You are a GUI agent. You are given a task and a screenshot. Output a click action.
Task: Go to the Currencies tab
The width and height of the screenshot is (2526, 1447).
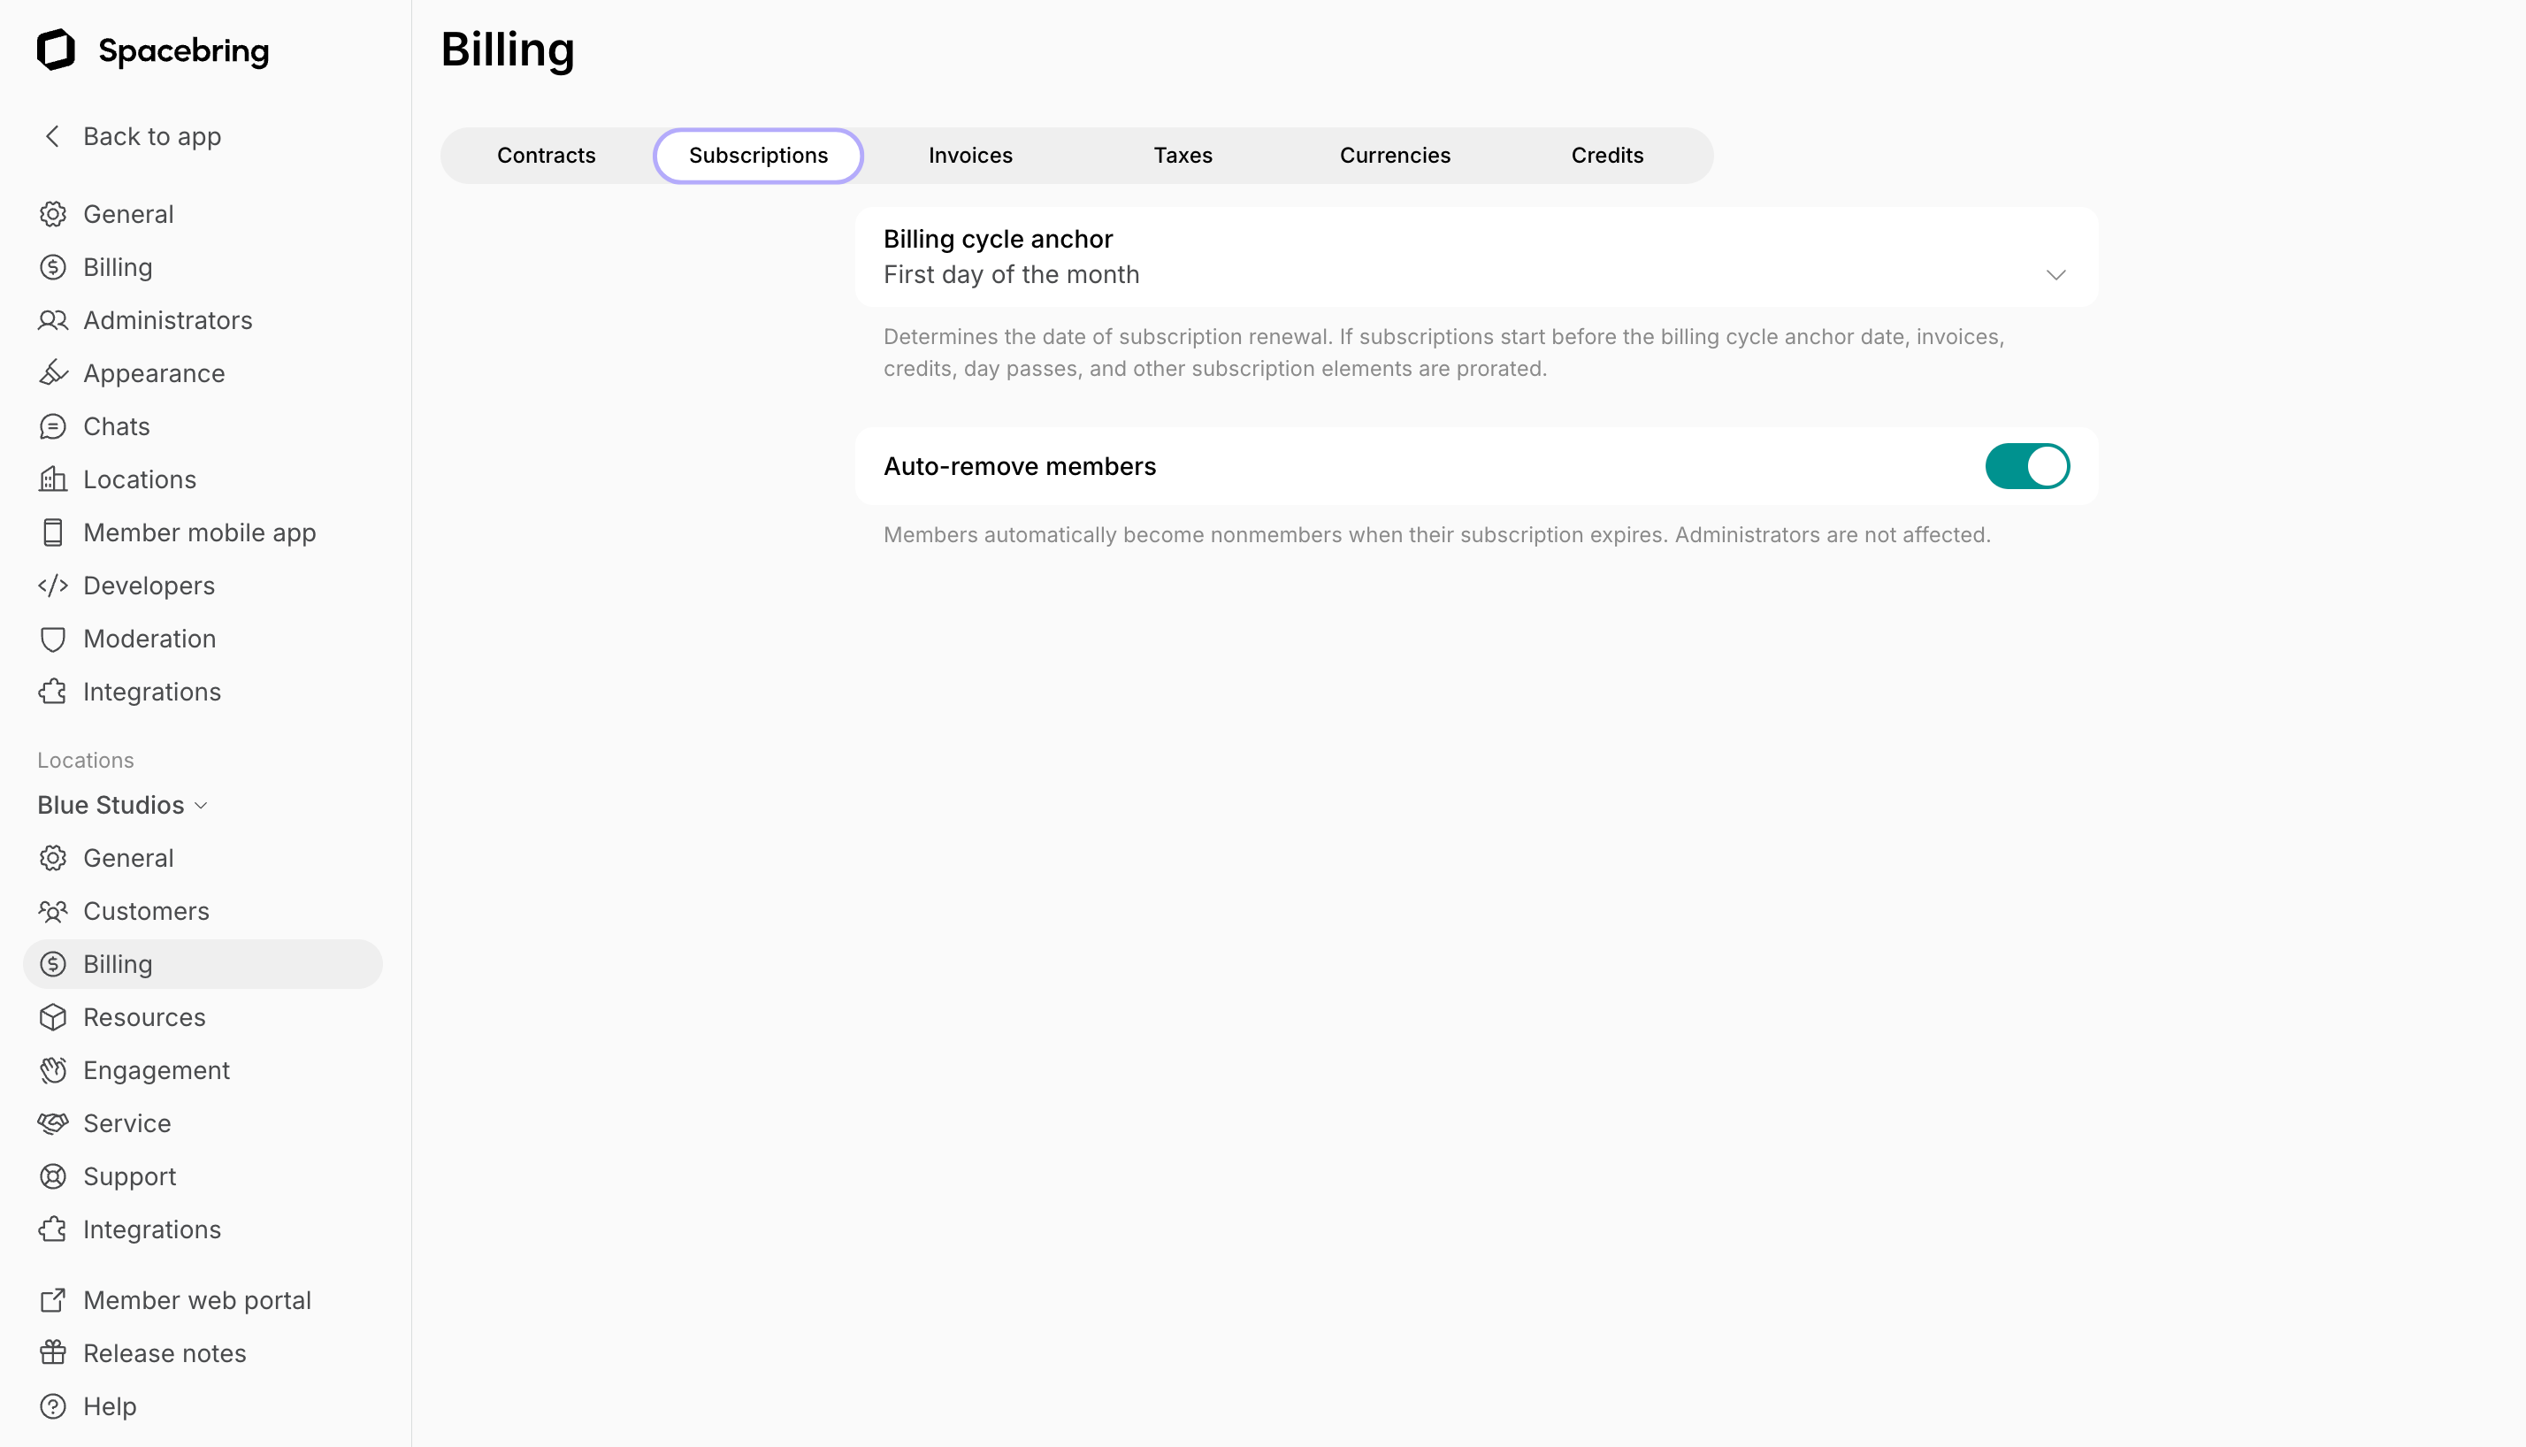[1395, 155]
